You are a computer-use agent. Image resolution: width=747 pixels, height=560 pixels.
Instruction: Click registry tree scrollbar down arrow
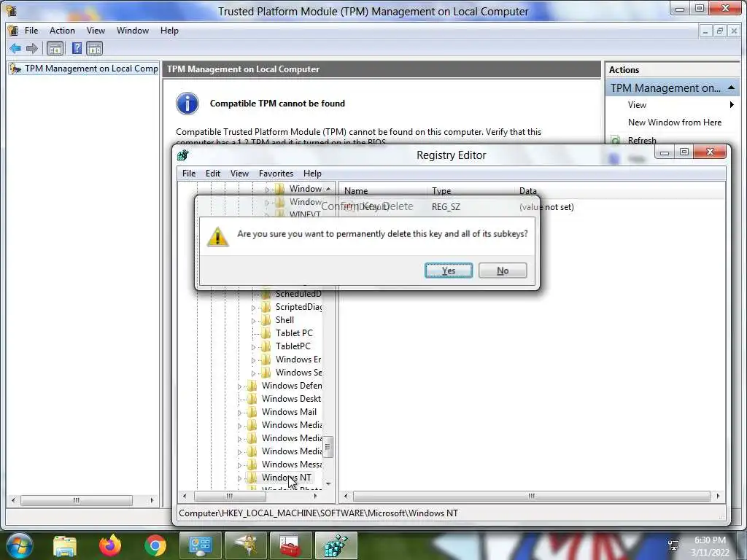click(x=328, y=484)
